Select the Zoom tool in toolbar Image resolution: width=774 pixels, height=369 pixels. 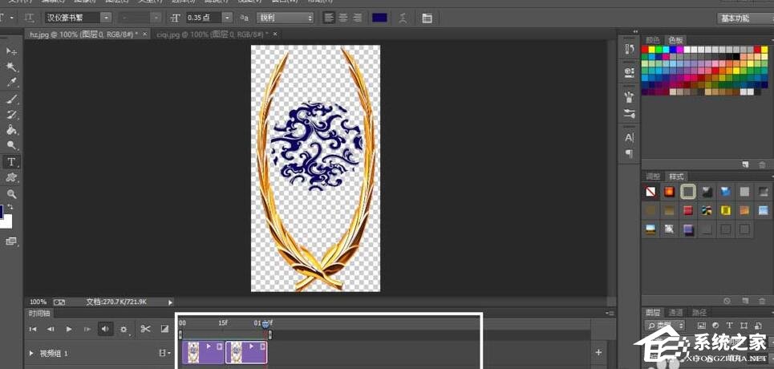click(12, 194)
